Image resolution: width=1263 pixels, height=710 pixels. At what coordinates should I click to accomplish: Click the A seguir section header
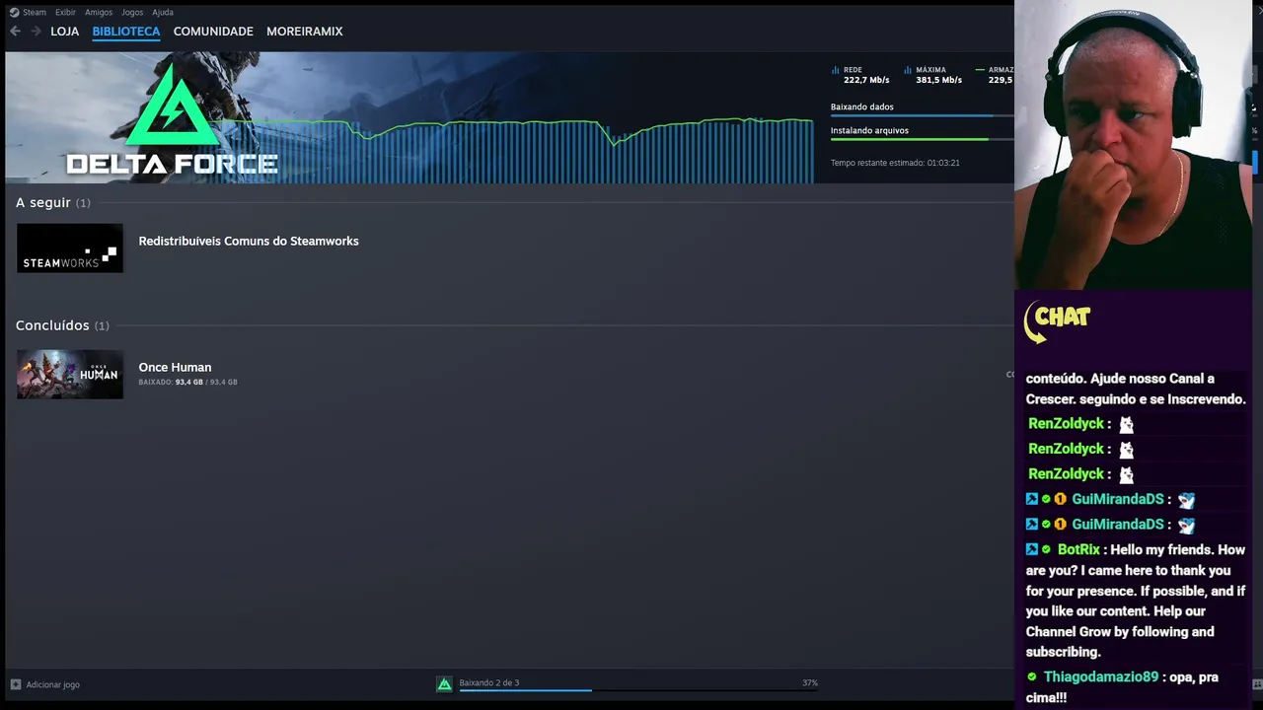52,202
